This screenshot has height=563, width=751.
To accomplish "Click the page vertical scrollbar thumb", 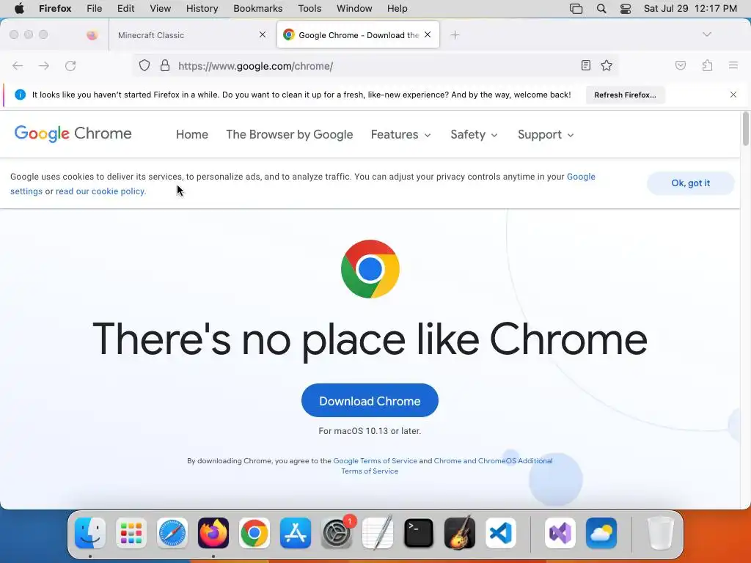I will (745, 128).
